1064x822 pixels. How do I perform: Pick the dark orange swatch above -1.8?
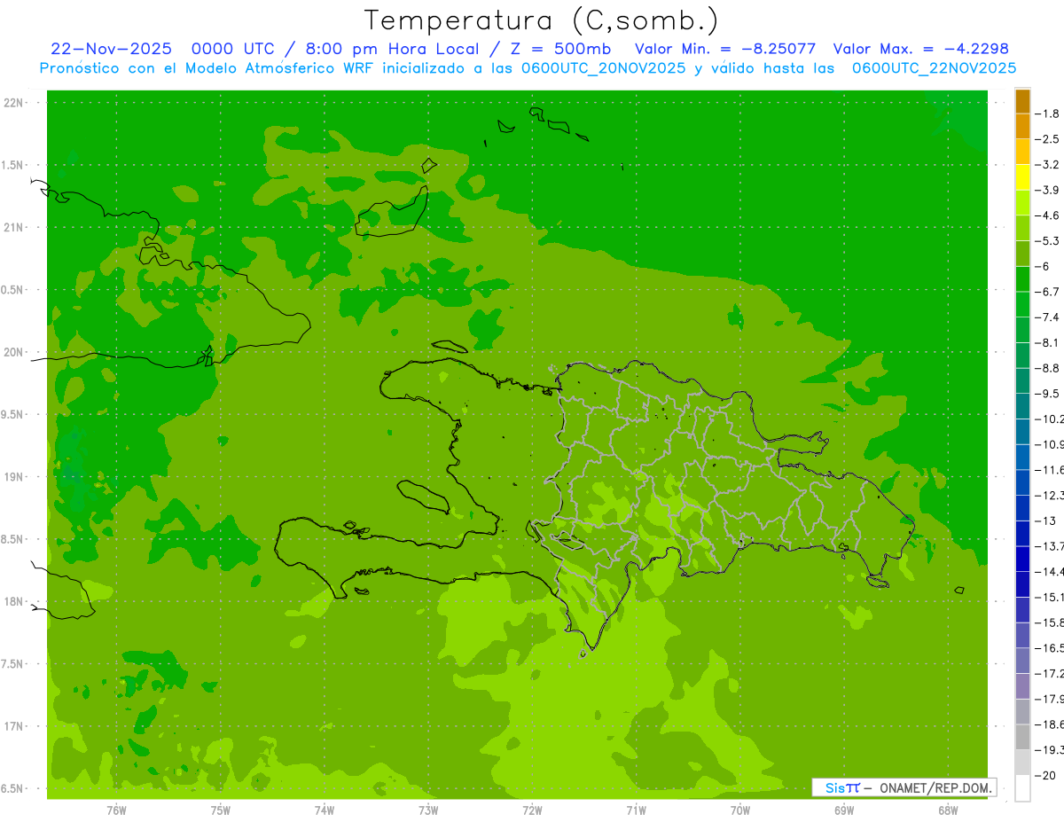point(1022,101)
